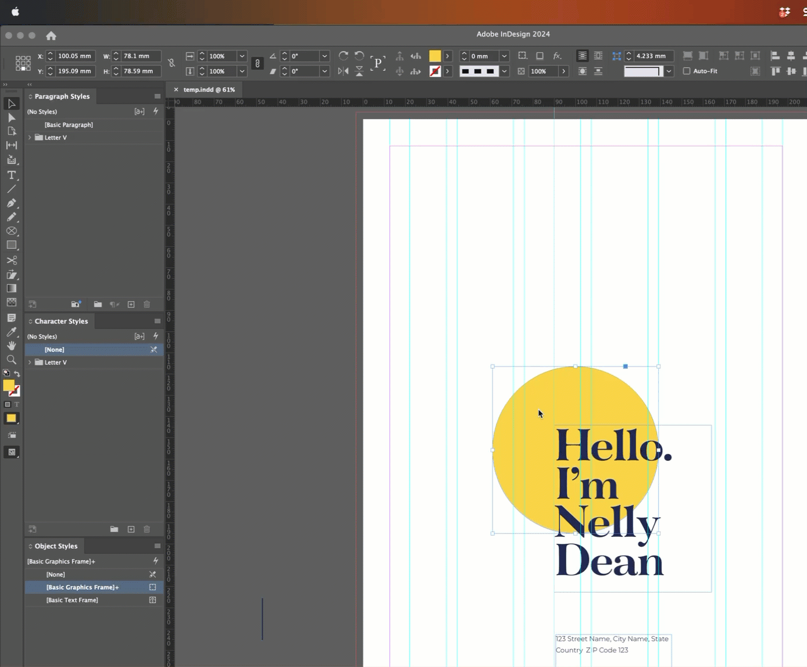Viewport: 807px width, 667px height.
Task: Toggle constrain proportions for scaling link
Action: tap(258, 63)
